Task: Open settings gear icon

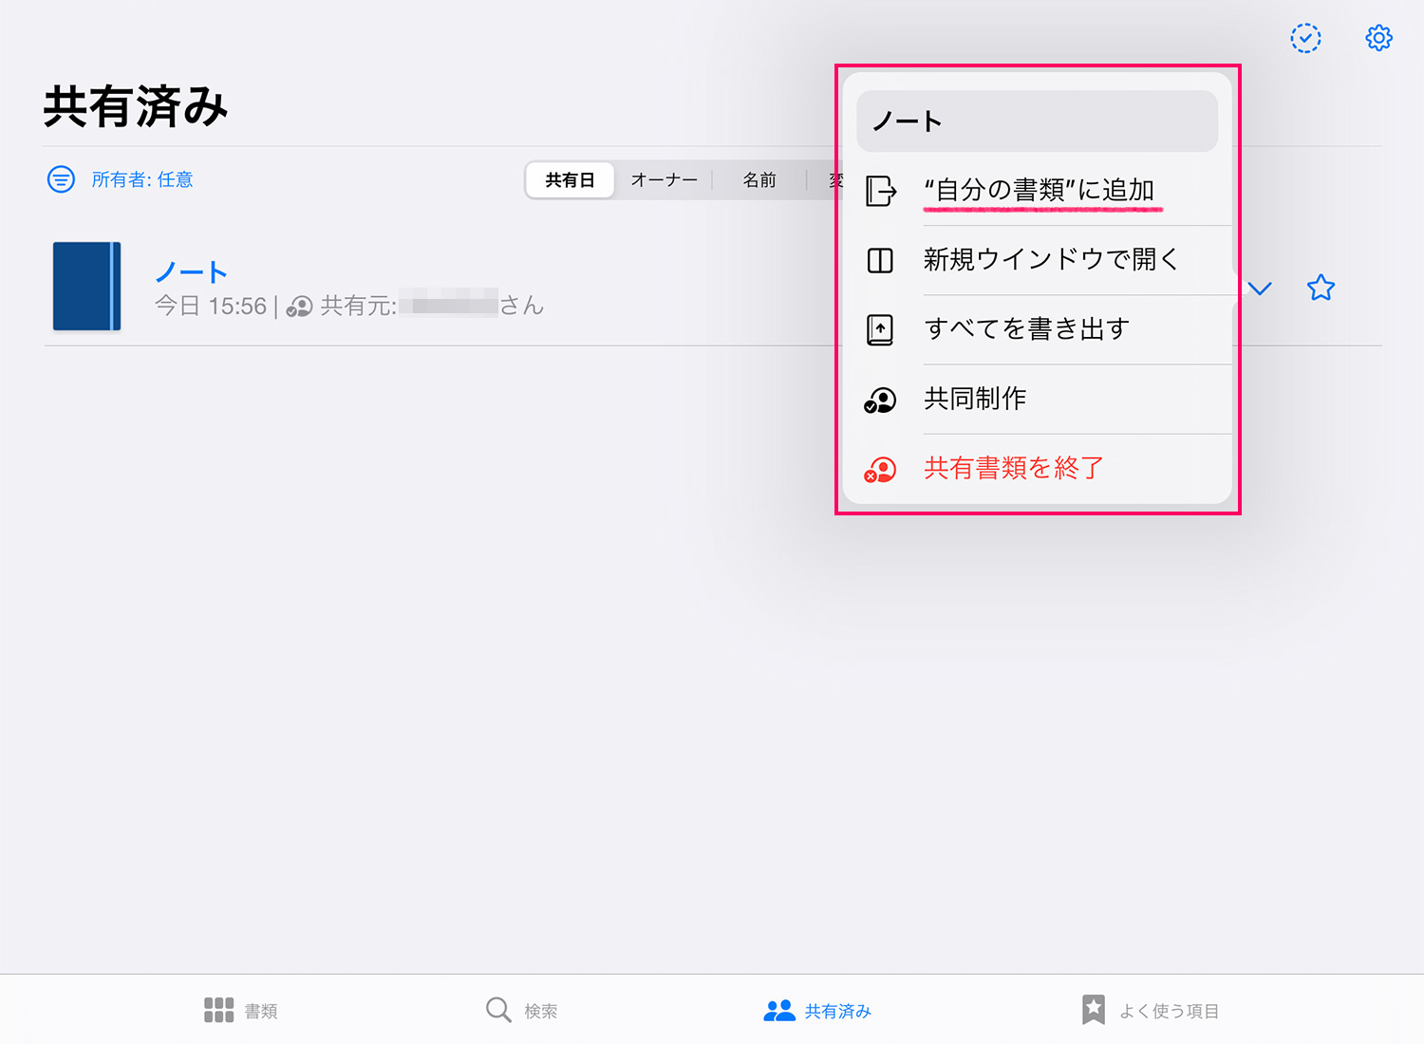Action: coord(1378,38)
